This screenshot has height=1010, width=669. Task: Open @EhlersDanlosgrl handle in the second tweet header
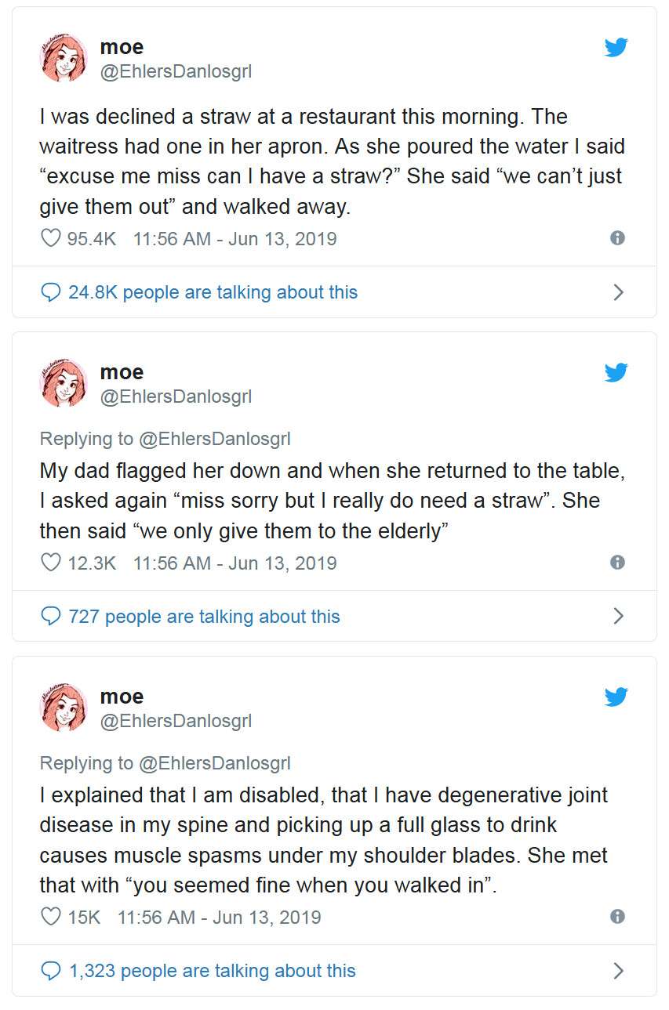coord(176,396)
